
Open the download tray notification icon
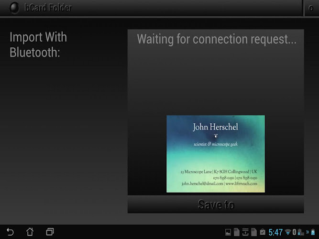[x=245, y=232]
